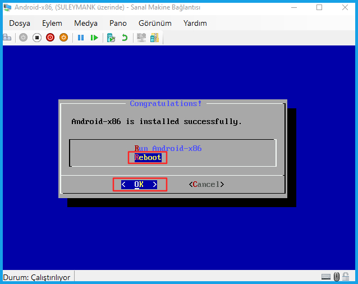The image size is (358, 284).
Task: Turn off the VM with stop icon
Action: pyautogui.click(x=37, y=38)
